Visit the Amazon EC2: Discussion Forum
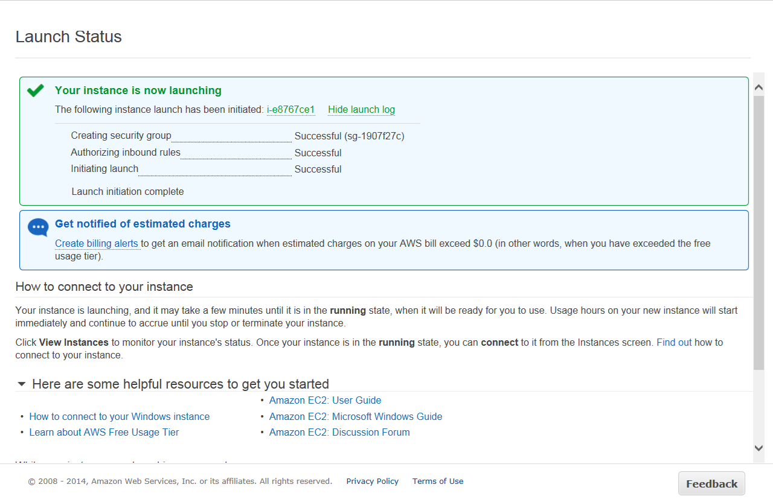Screen dimensions: 773x499 (x=339, y=432)
